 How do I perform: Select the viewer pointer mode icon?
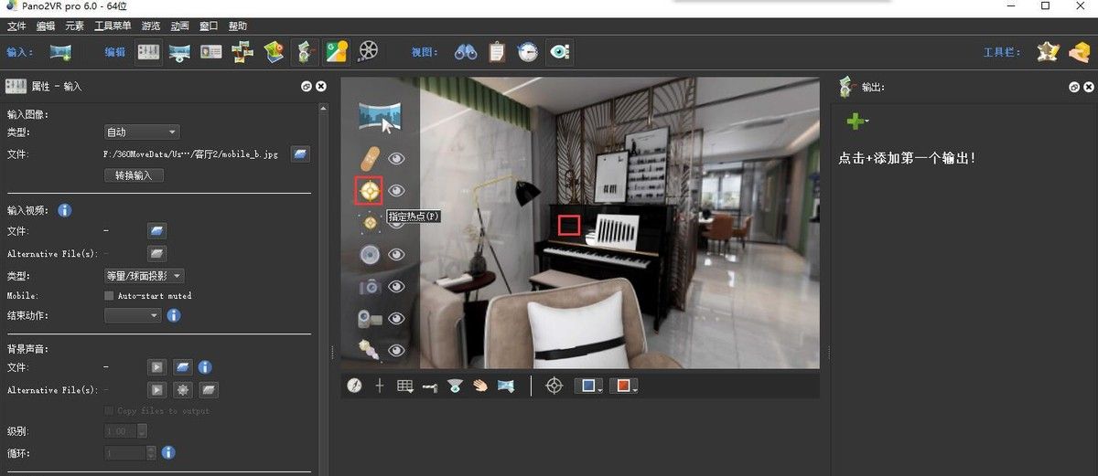[380, 118]
